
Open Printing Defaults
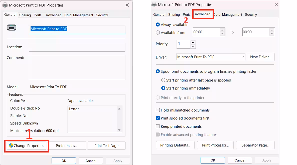(x=175, y=145)
